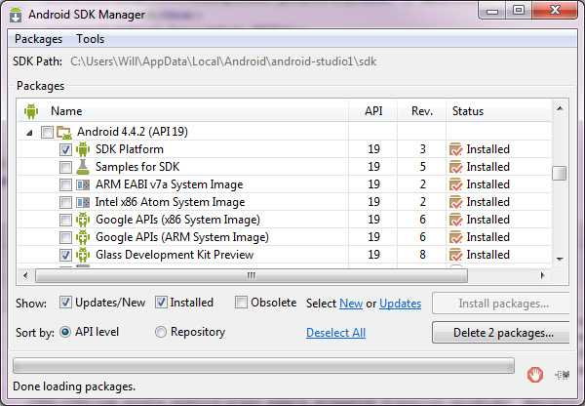Click the scroll down arrow of package list
The height and width of the screenshot is (406, 585).
click(560, 259)
